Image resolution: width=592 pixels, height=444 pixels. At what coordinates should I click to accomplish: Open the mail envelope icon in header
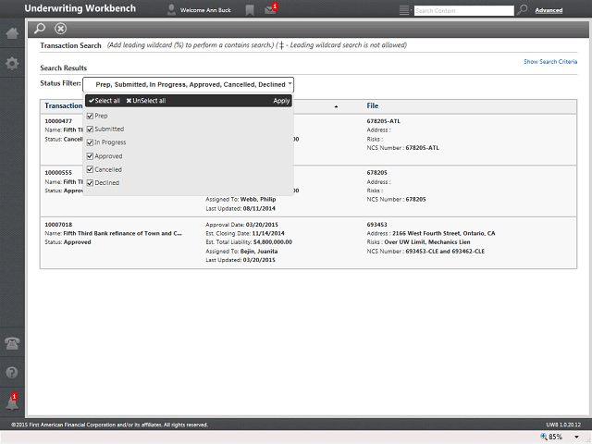(x=270, y=9)
